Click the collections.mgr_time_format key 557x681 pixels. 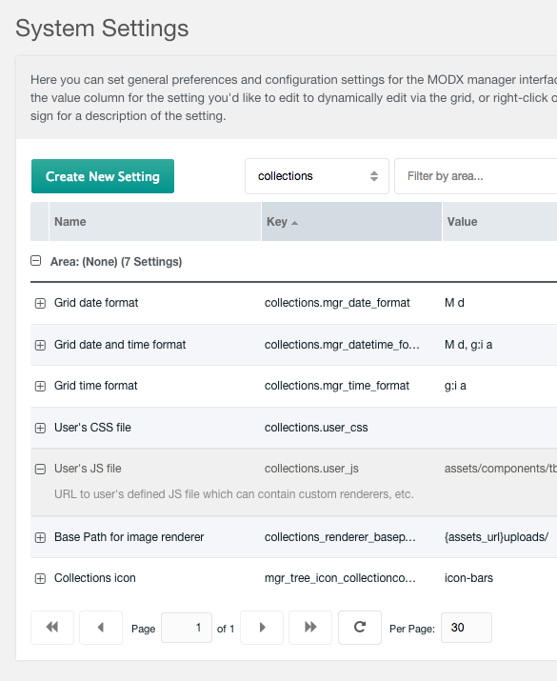tap(337, 386)
